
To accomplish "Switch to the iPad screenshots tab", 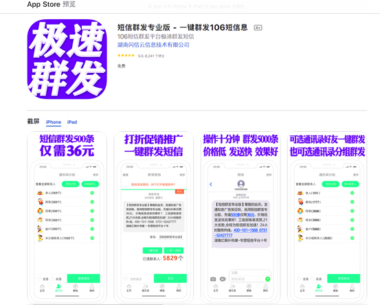I will [x=72, y=122].
